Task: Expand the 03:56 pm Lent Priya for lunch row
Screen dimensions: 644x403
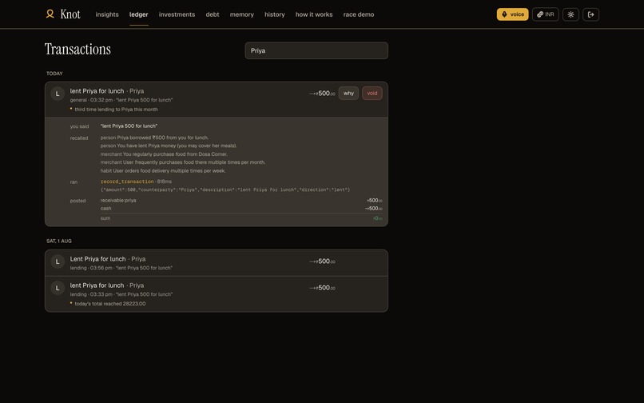Action: 217,263
